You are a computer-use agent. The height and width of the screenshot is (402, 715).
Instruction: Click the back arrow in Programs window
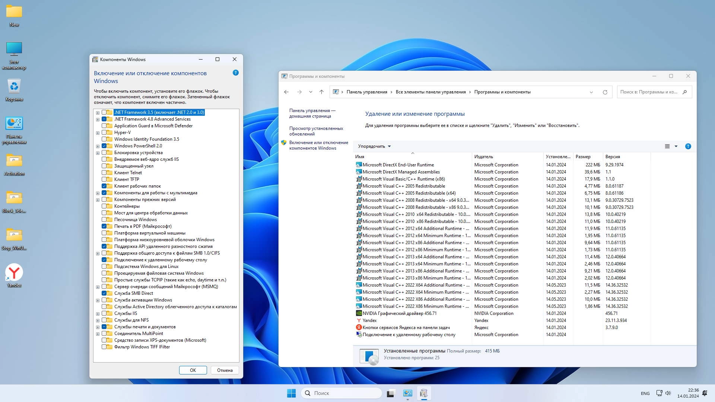286,92
